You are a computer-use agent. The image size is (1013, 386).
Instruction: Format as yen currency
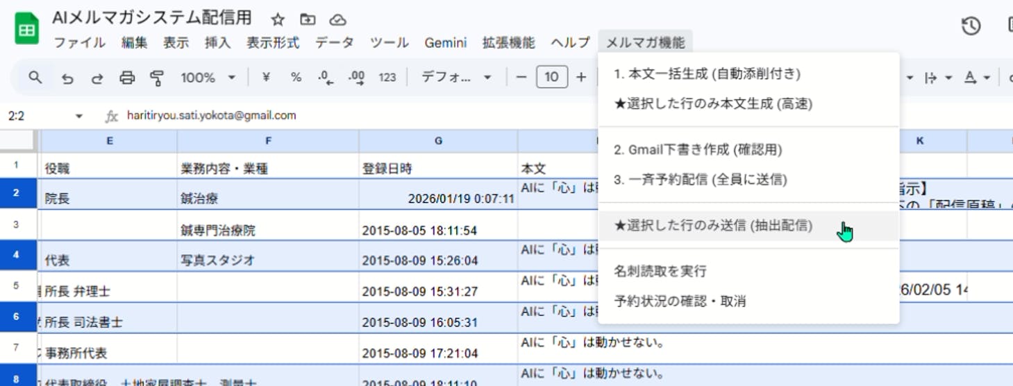266,78
